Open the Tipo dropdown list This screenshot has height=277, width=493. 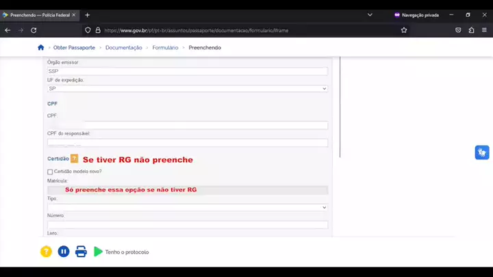(x=187, y=207)
